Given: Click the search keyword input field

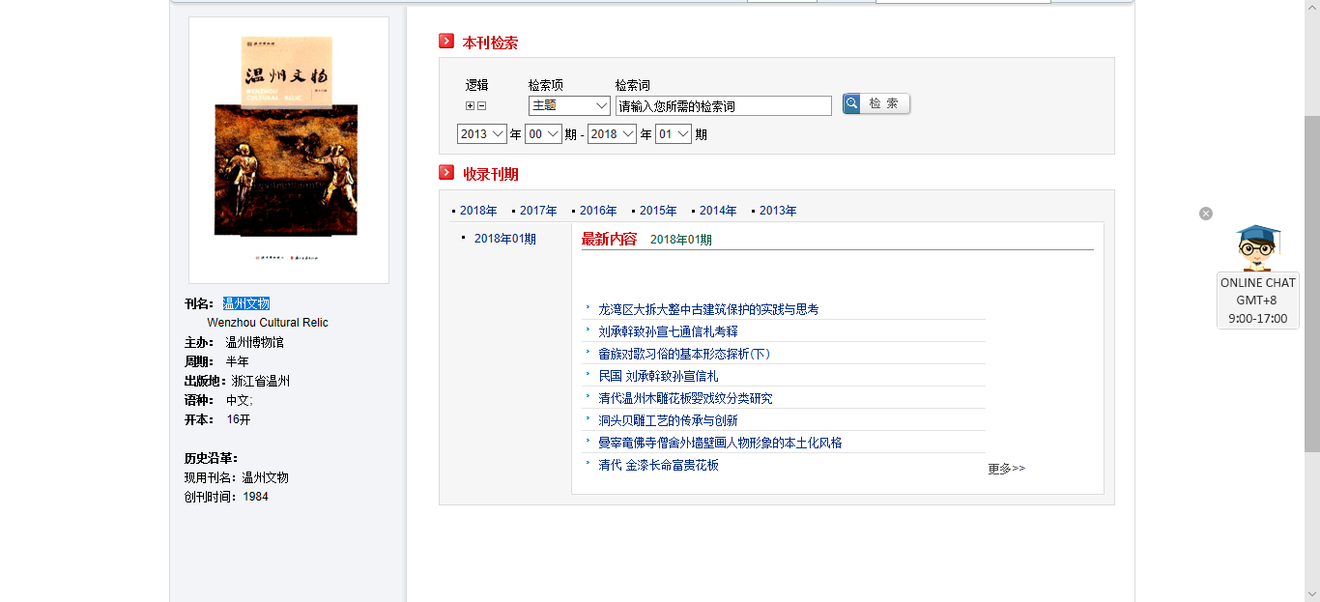Looking at the screenshot, I should 723,106.
